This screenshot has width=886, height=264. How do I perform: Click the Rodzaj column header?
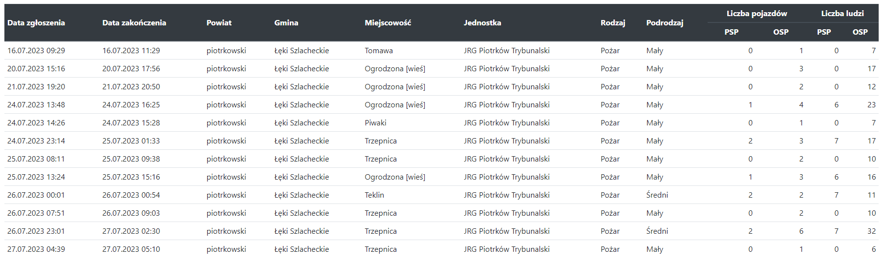click(x=613, y=23)
